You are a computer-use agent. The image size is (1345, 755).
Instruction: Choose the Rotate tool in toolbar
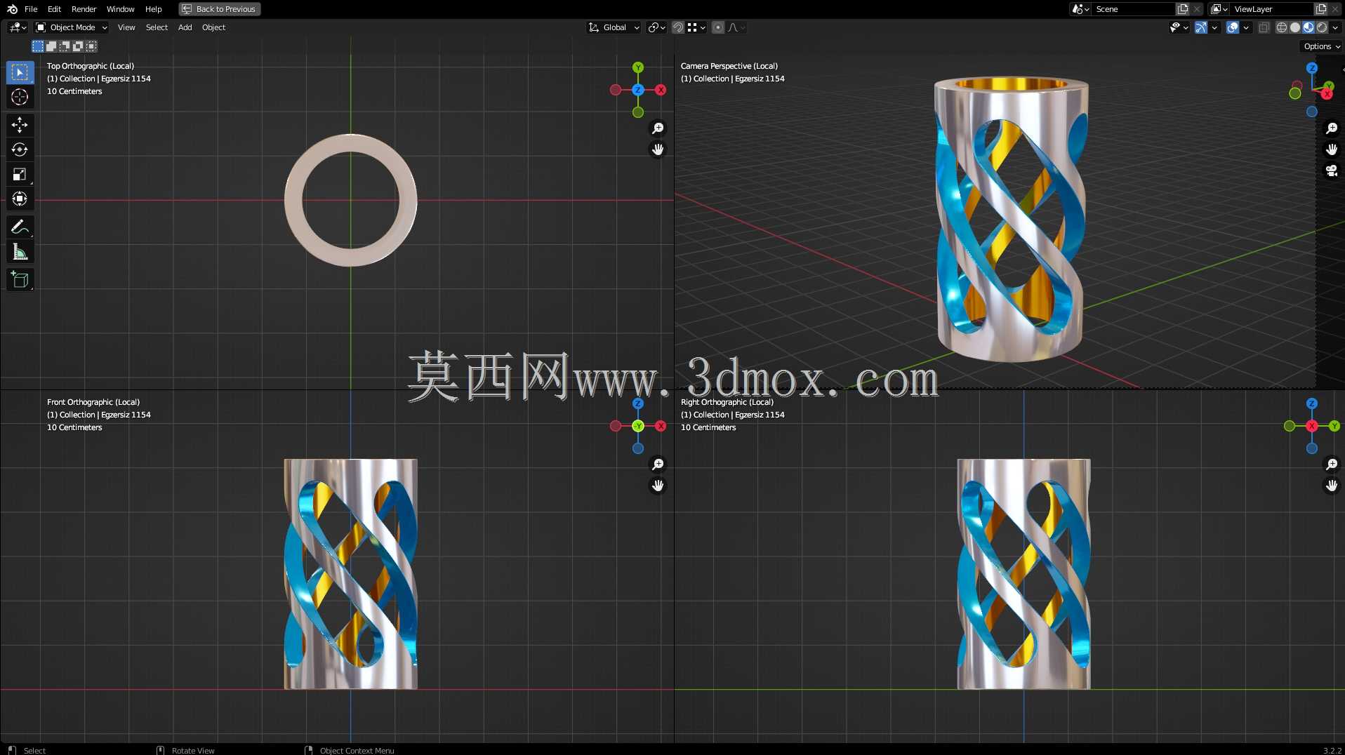click(20, 149)
